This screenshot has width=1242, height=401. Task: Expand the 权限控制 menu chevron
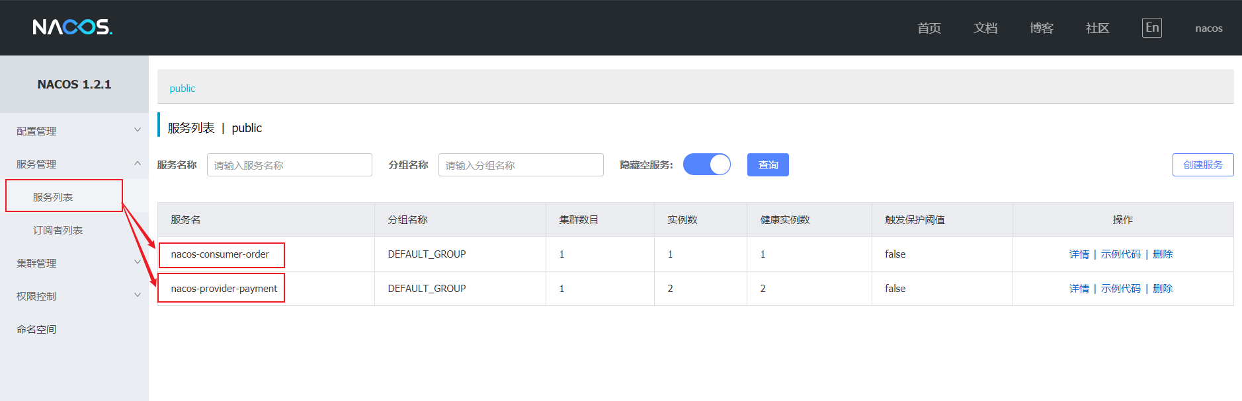tap(138, 295)
